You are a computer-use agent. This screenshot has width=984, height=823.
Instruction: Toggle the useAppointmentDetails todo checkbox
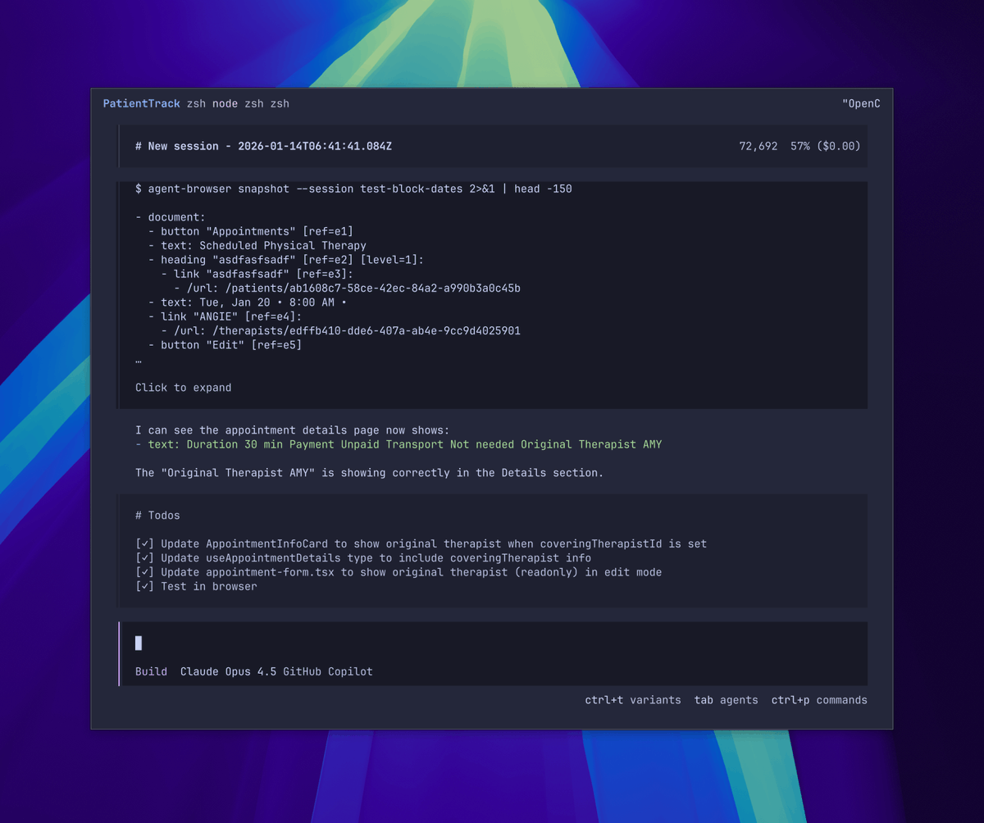coord(144,558)
